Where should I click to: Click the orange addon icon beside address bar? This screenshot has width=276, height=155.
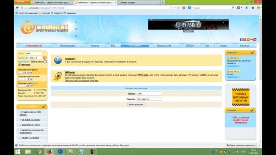pyautogui.click(x=184, y=8)
